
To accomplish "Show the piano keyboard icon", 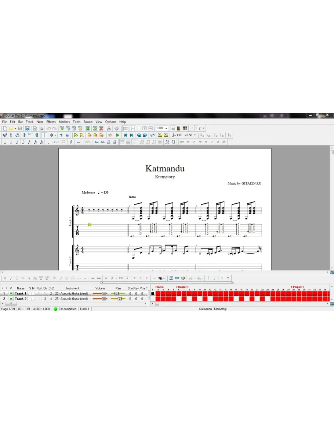I will pyautogui.click(x=185, y=128).
